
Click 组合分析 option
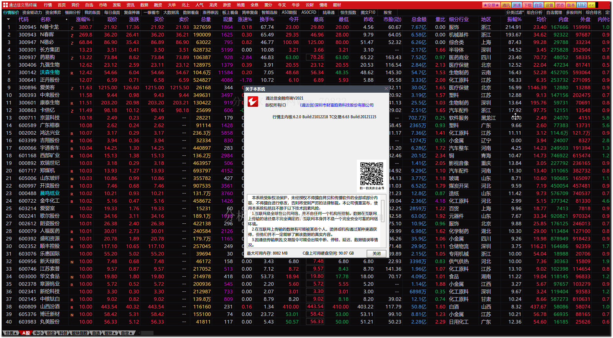[535, 12]
